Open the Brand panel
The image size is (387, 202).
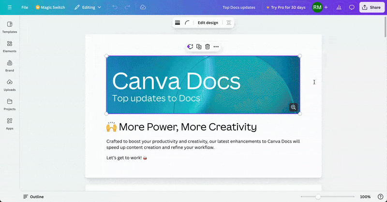(x=10, y=66)
